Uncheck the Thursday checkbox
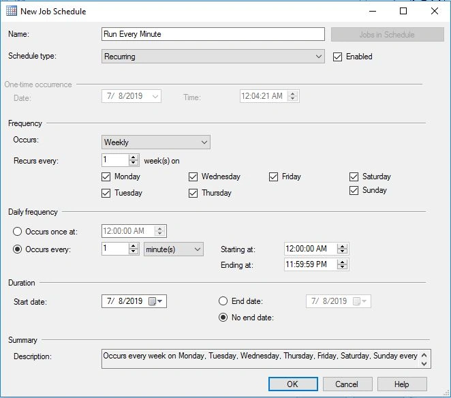The height and width of the screenshot is (398, 451). pos(193,193)
